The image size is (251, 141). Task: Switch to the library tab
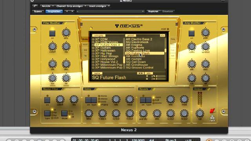pyautogui.click(x=85, y=39)
